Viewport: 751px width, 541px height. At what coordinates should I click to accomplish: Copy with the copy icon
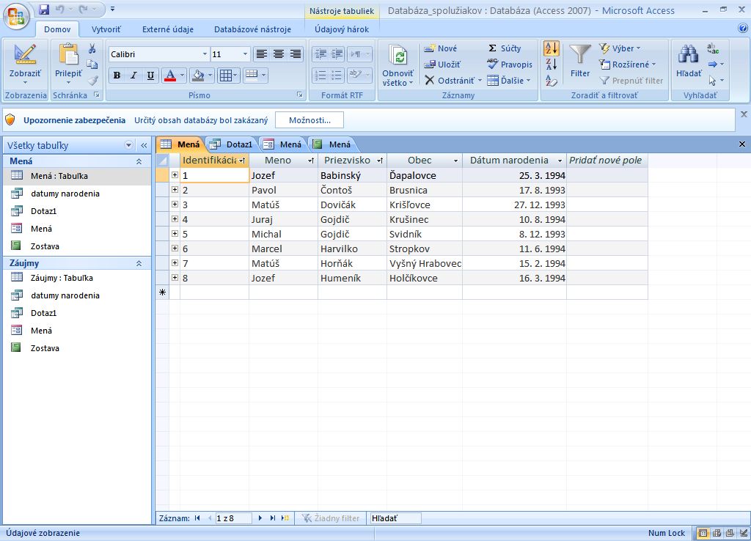pos(92,65)
